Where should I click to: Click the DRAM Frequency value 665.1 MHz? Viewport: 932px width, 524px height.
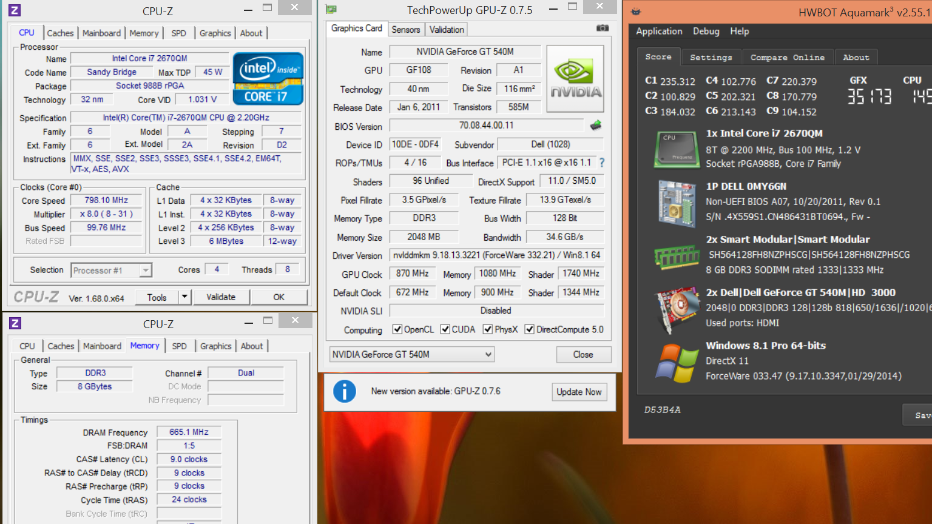coord(189,432)
